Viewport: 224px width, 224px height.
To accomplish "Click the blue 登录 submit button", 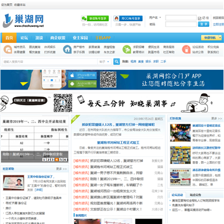I will coord(203,24).
